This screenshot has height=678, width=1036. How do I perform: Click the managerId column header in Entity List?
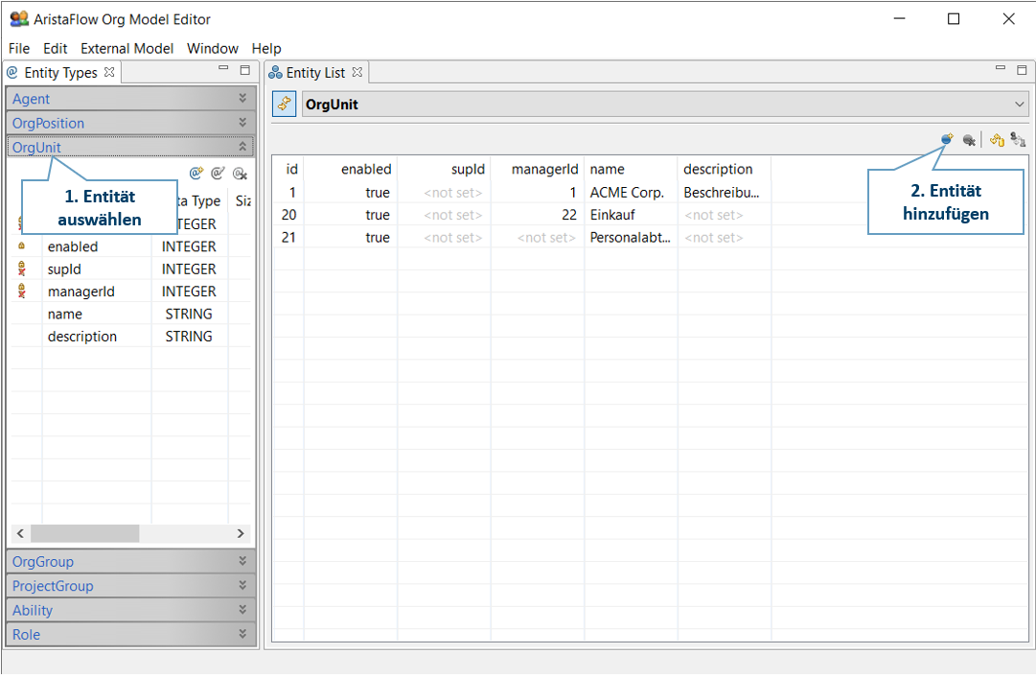(538, 169)
